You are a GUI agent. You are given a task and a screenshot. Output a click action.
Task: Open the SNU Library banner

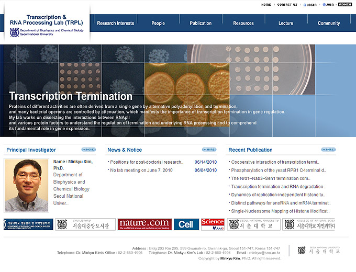click(x=85, y=224)
